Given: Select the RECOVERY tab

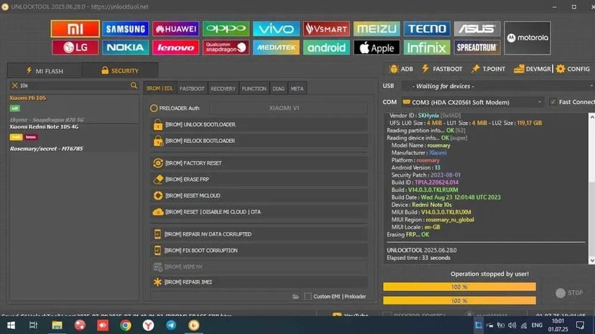Looking at the screenshot, I should pos(223,88).
